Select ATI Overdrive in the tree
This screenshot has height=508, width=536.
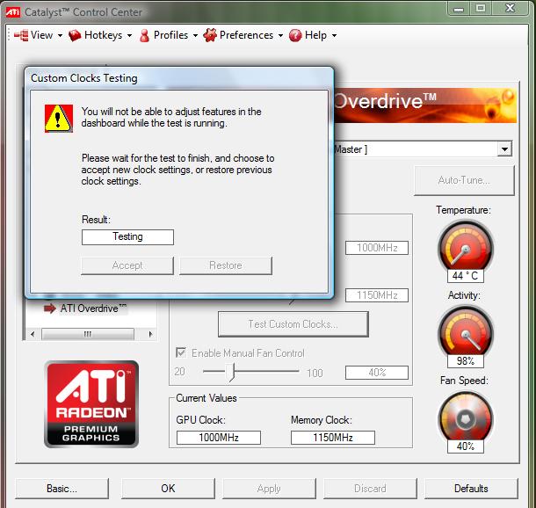93,308
